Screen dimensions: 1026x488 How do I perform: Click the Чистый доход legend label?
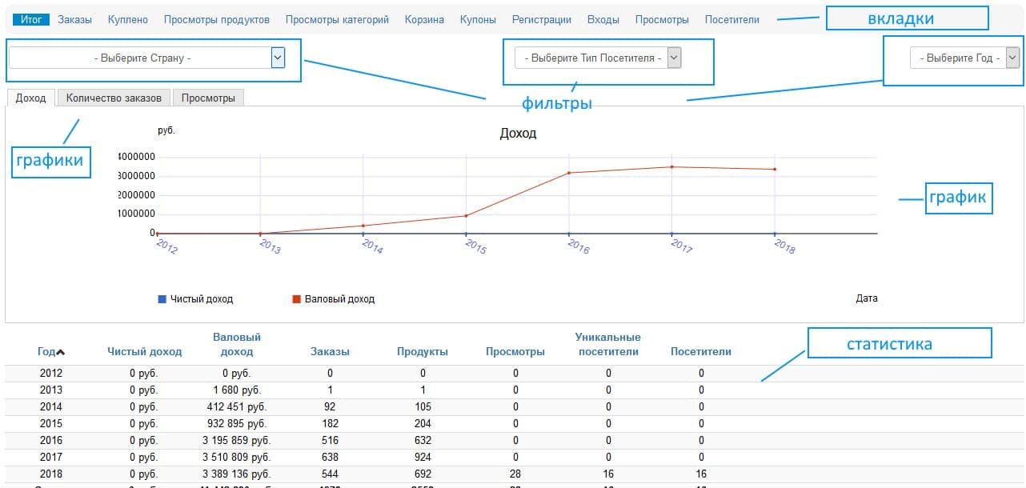click(x=202, y=298)
